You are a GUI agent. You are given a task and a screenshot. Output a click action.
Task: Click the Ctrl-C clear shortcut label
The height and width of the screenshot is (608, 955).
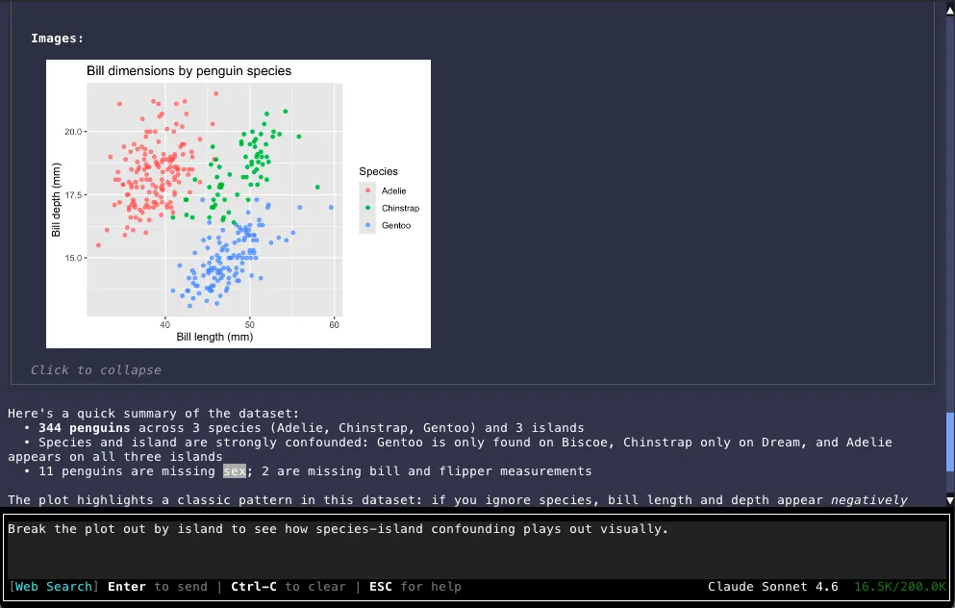pyautogui.click(x=252, y=587)
